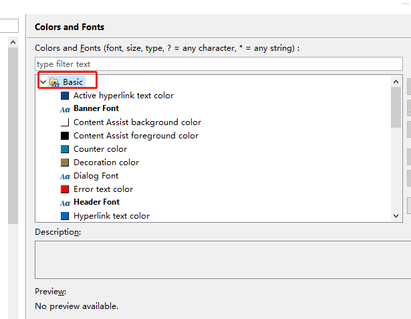411x319 pixels.
Task: Click the Hyperlink text color swatch
Action: (x=65, y=216)
